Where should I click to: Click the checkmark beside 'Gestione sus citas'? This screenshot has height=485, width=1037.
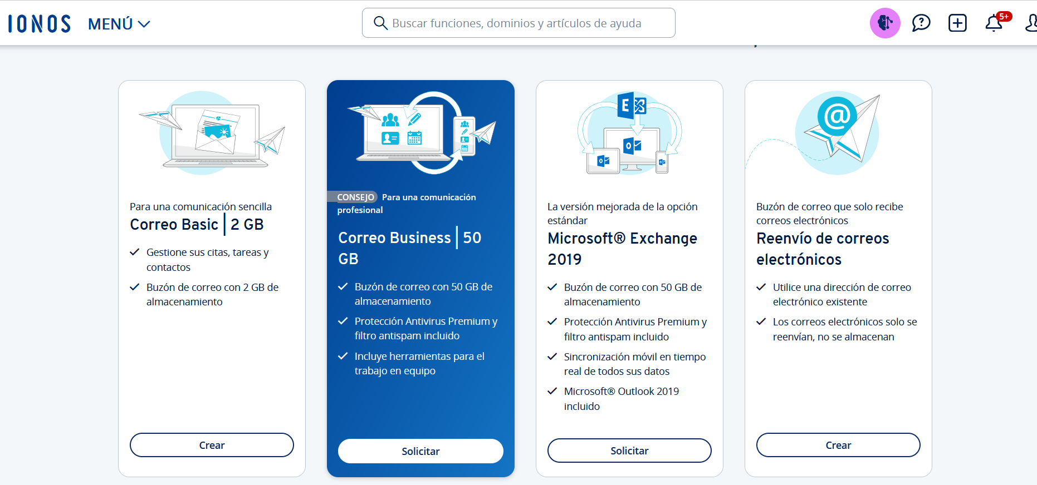coord(134,252)
